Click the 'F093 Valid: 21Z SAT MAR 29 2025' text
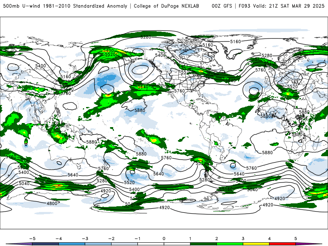Viewport: 328px width, 246px height. (x=281, y=6)
